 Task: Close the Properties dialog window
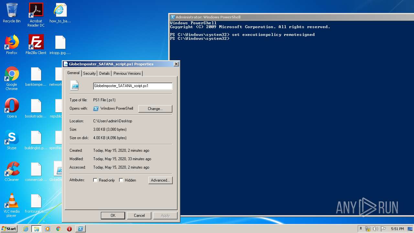tap(176, 64)
